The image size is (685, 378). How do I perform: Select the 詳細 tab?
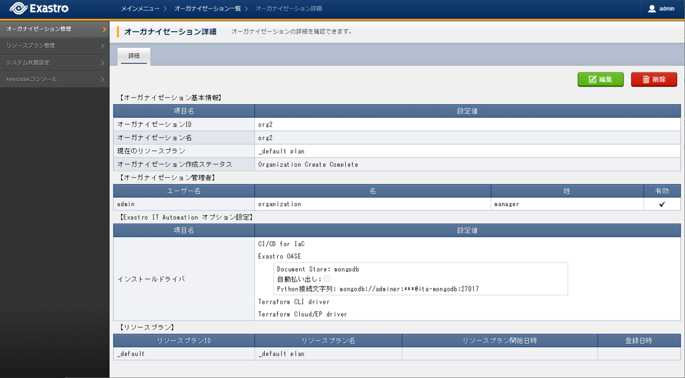tap(134, 56)
